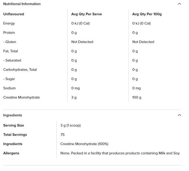Click the Avg Qty Per Serve header
The image size is (189, 171).
pos(87,14)
